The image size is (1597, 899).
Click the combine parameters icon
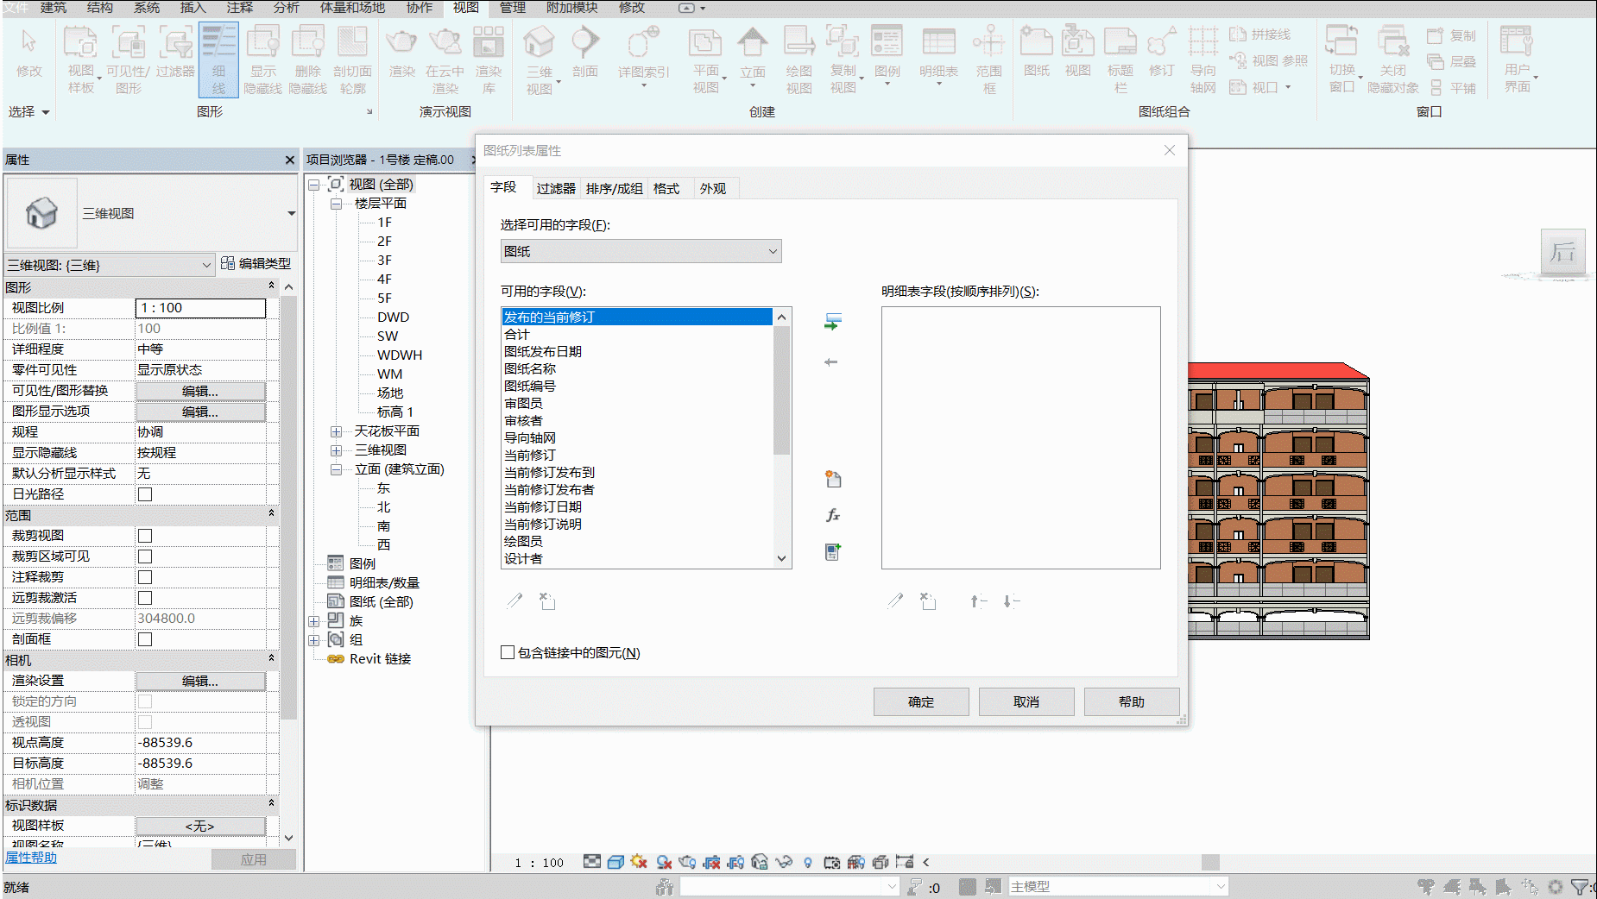click(x=833, y=551)
